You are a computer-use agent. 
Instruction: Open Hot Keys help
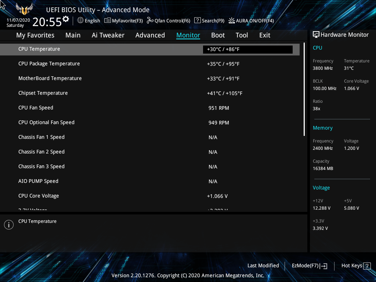[356, 266]
